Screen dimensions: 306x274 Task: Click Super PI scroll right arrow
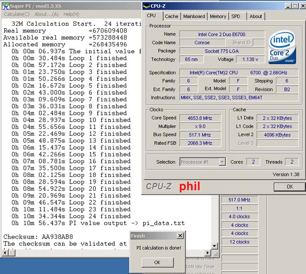click(x=208, y=253)
